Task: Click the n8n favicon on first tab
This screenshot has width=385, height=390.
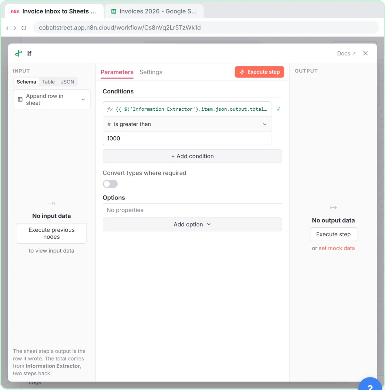Action: click(x=15, y=12)
